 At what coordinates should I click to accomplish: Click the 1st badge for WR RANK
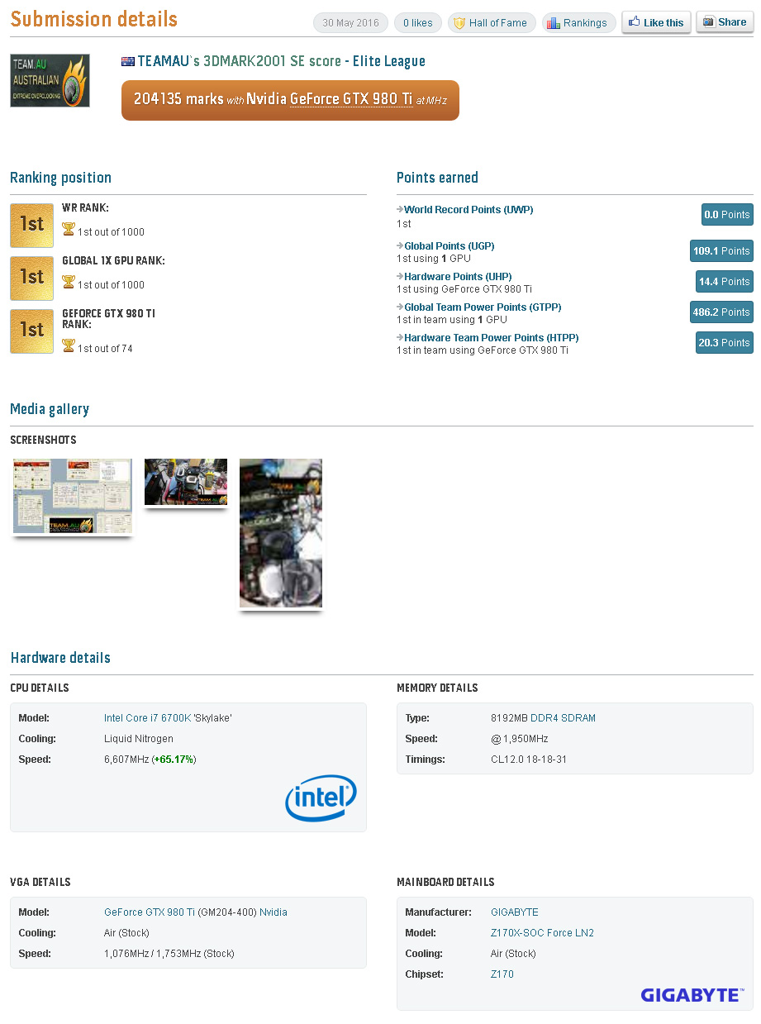(x=31, y=225)
